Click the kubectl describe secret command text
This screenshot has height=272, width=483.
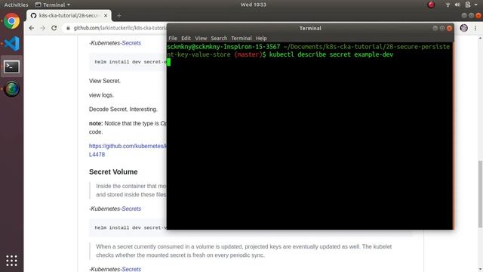(331, 54)
